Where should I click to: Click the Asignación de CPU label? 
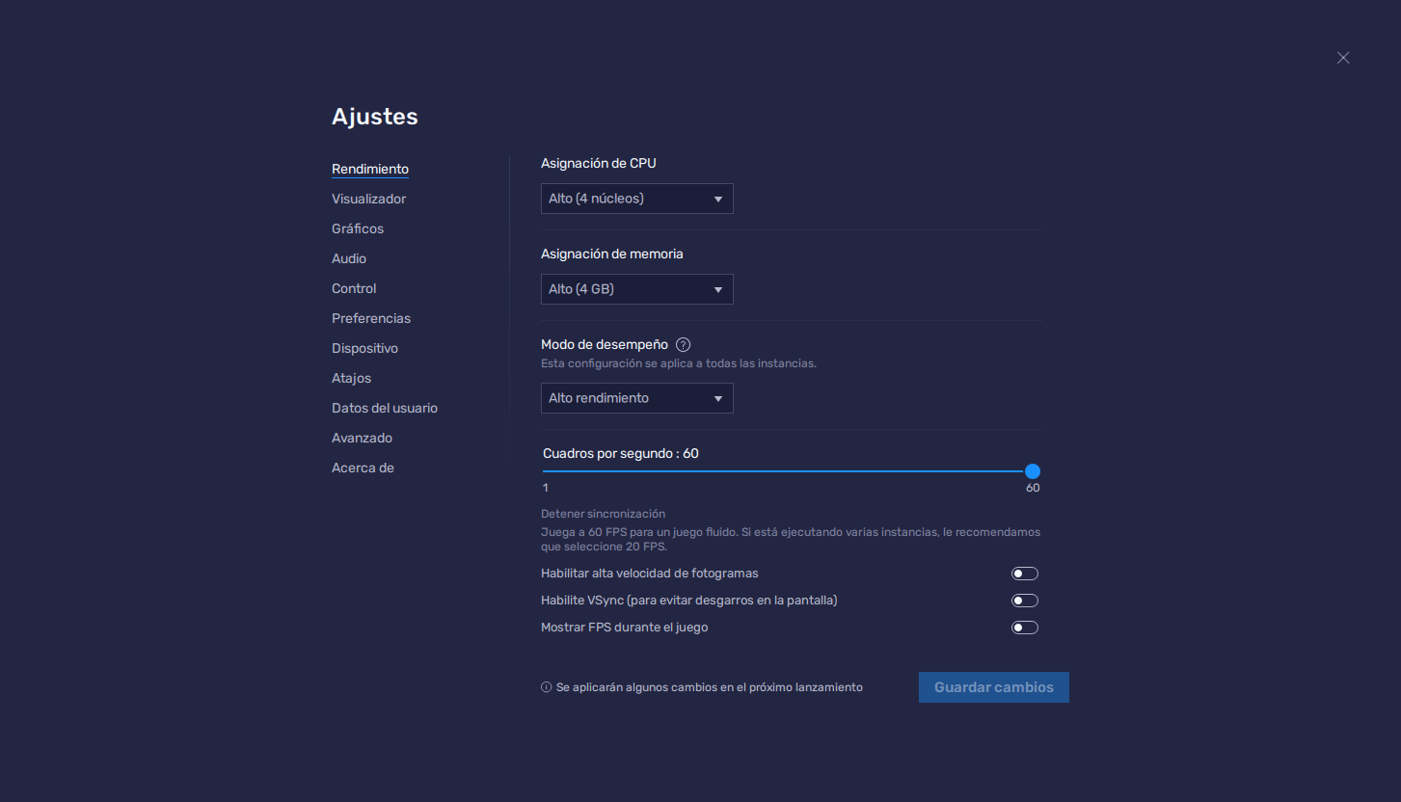599,163
